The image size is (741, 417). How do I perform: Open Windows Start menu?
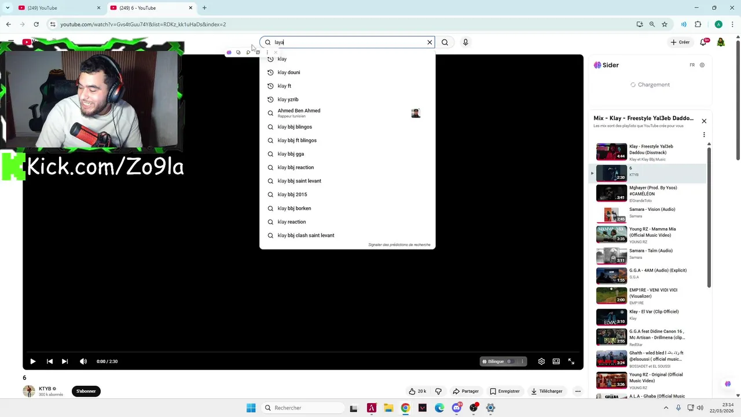pyautogui.click(x=251, y=408)
